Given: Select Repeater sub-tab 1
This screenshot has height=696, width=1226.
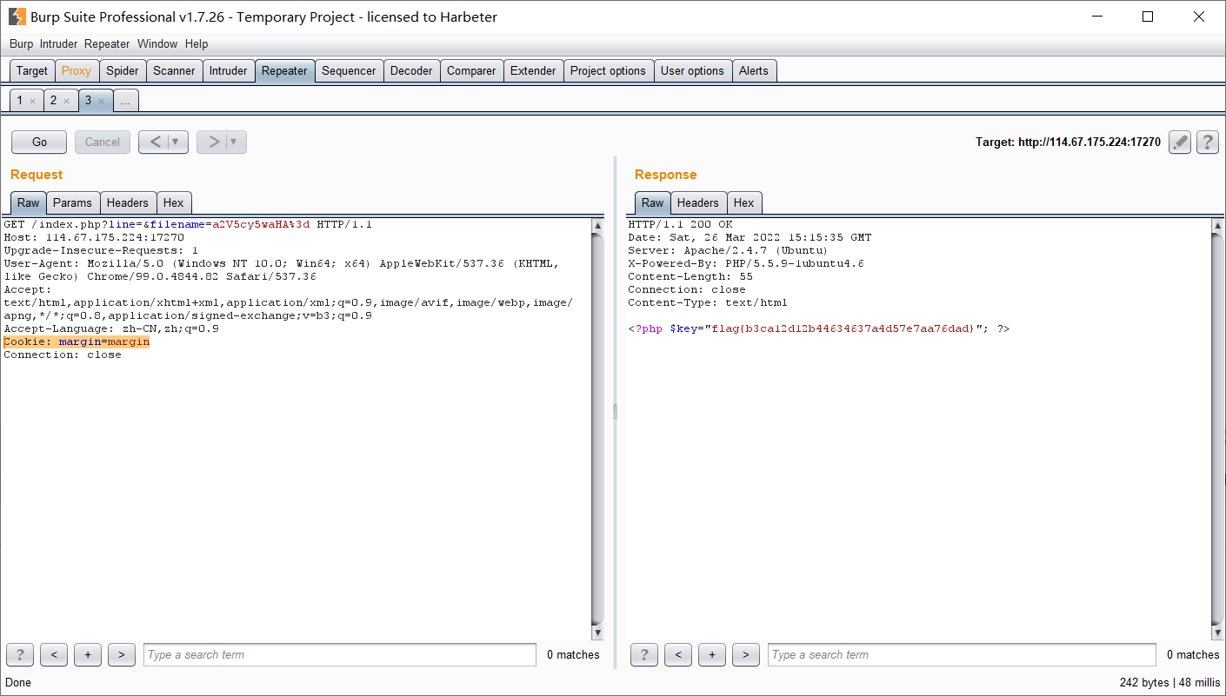Looking at the screenshot, I should pyautogui.click(x=20, y=101).
